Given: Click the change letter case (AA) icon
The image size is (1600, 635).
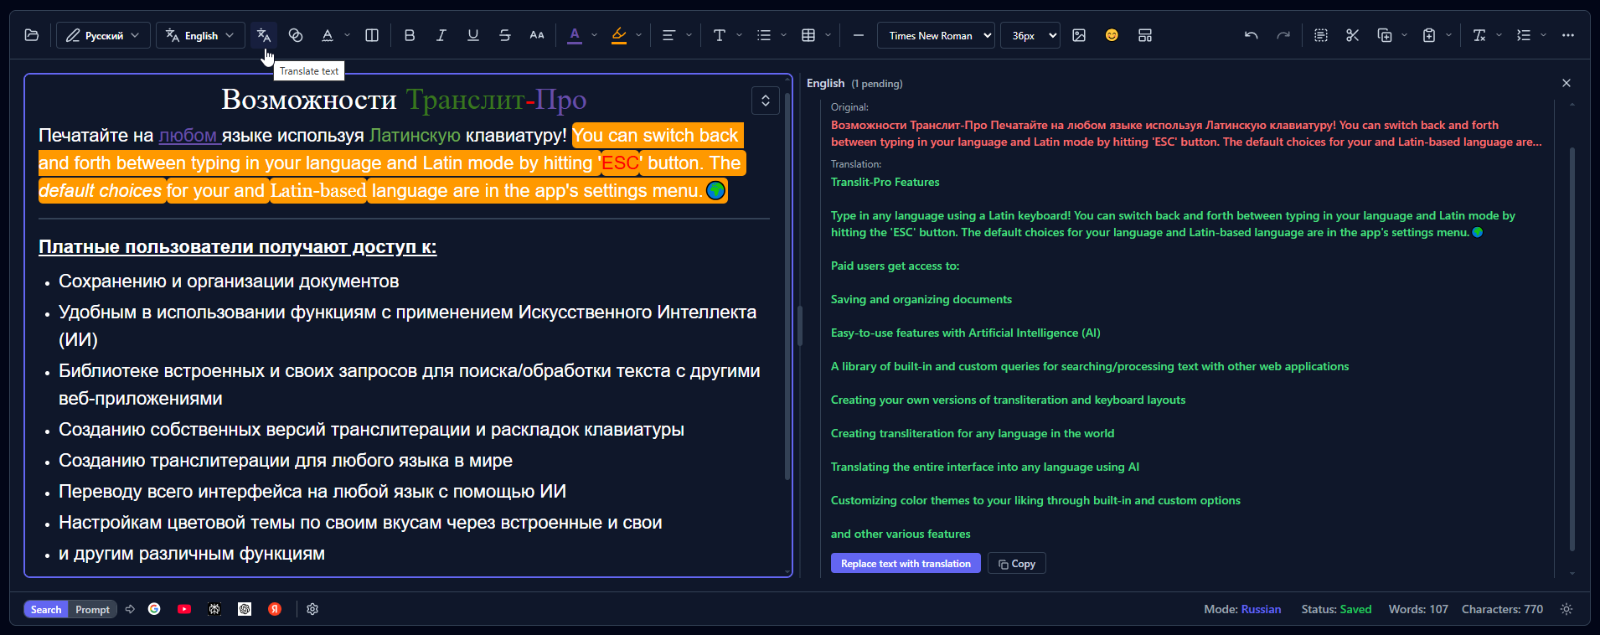Looking at the screenshot, I should pyautogui.click(x=537, y=35).
